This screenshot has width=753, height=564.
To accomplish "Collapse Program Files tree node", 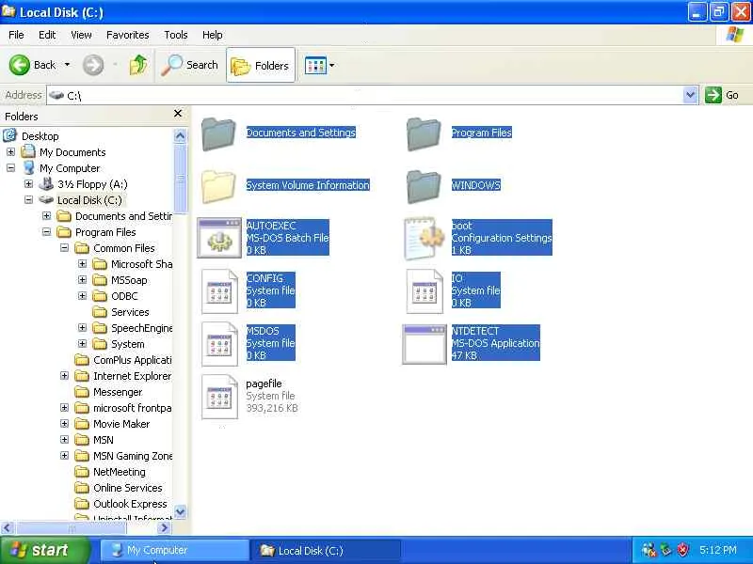I will (46, 232).
